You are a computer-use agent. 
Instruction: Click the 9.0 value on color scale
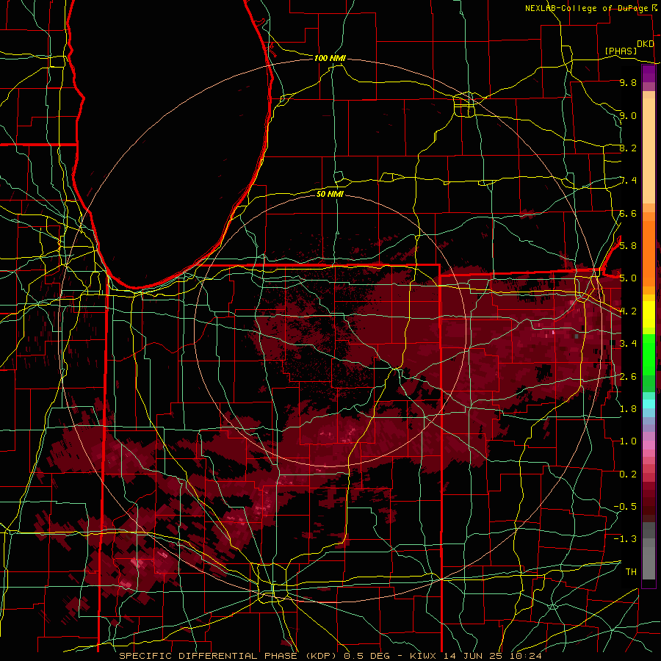click(x=628, y=115)
